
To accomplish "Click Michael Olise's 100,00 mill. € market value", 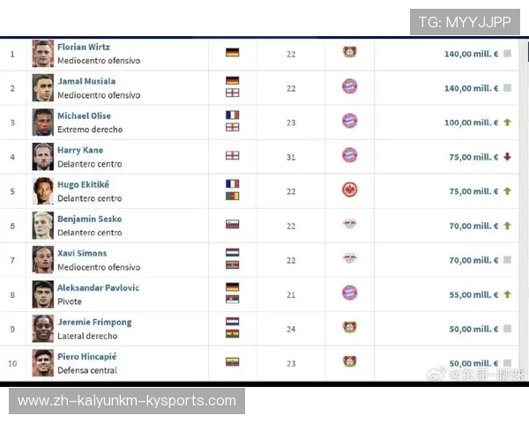I will click(471, 122).
